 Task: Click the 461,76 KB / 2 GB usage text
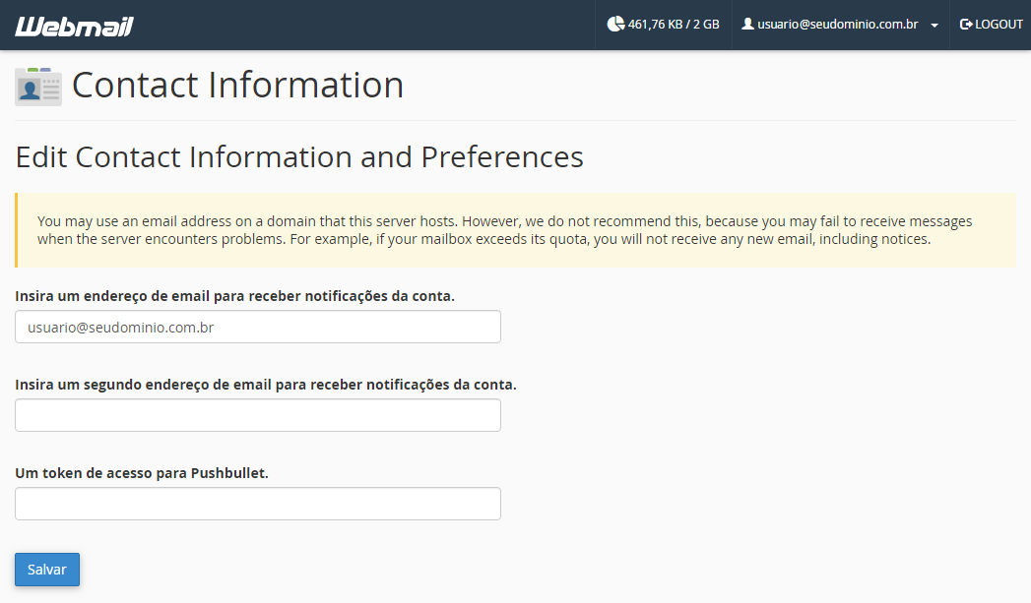[x=674, y=25]
